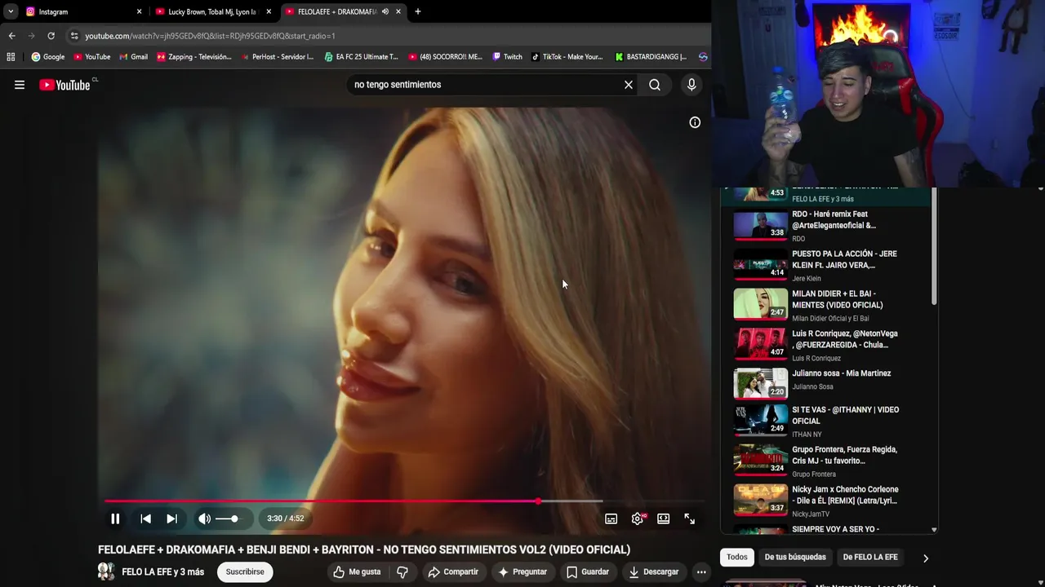Skip to next video

(x=171, y=519)
